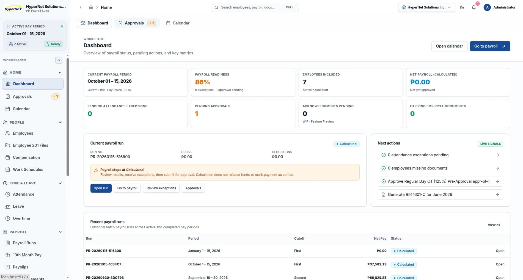Collapse the Workspaces section
The width and height of the screenshot is (523, 280).
coord(59,60)
